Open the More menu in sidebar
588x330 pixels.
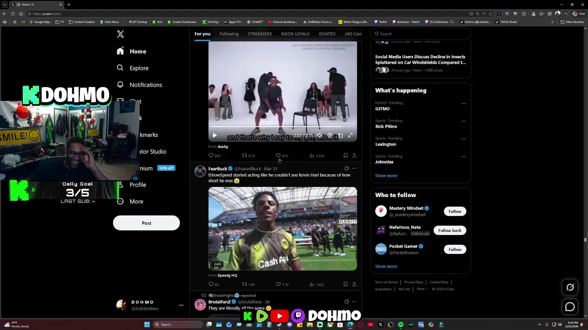click(x=130, y=201)
